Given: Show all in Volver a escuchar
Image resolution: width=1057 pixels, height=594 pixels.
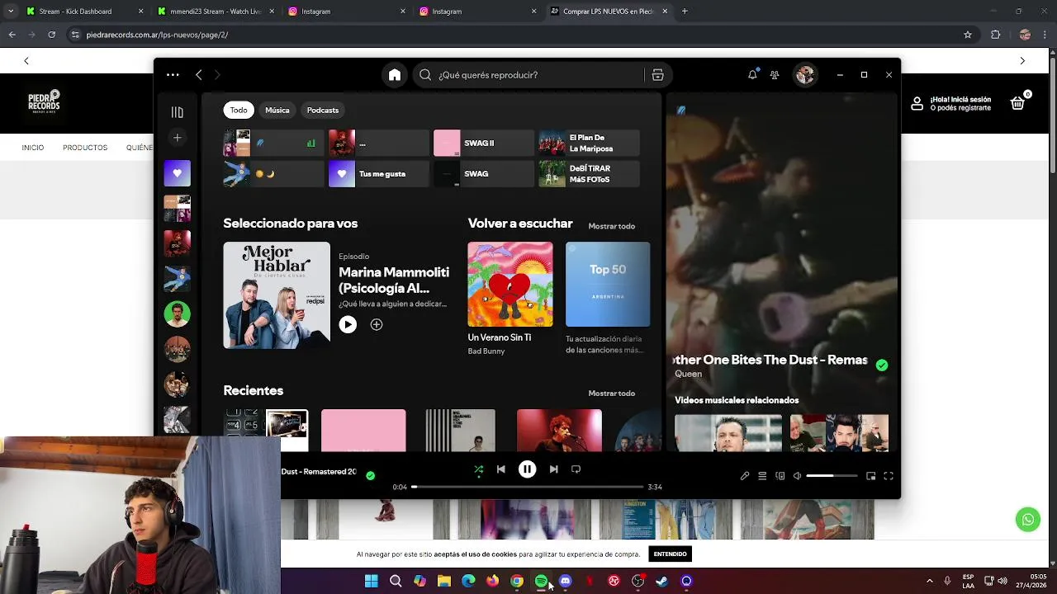Looking at the screenshot, I should (x=611, y=226).
